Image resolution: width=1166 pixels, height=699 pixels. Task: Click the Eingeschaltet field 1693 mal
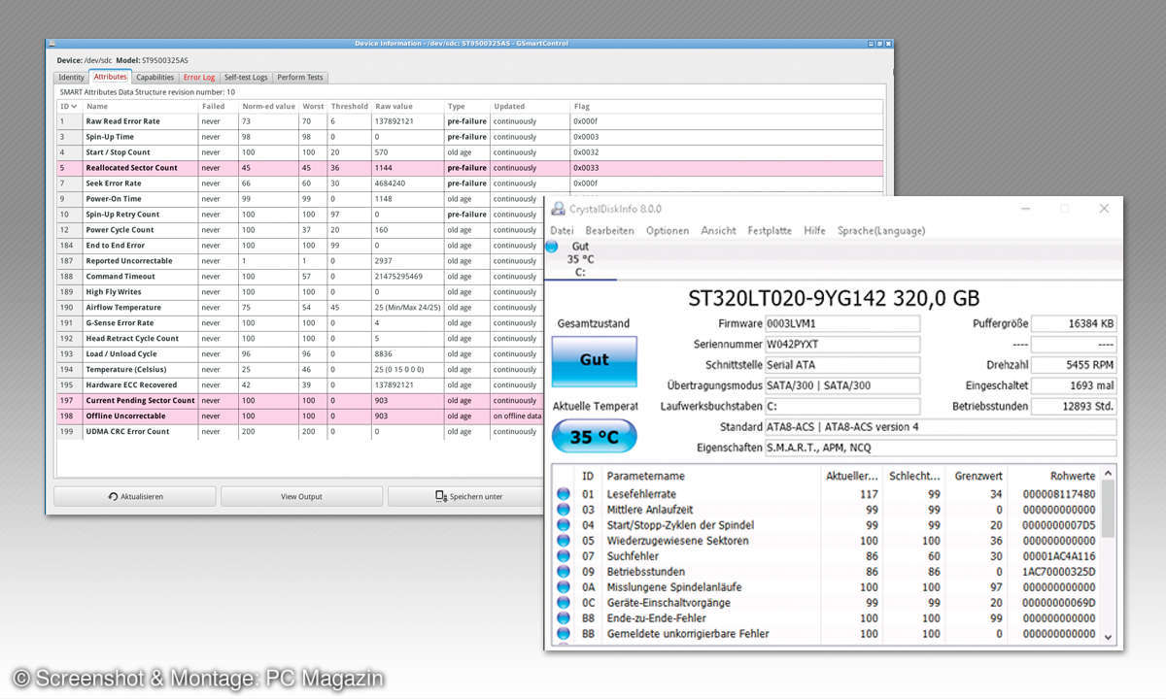pos(1074,385)
